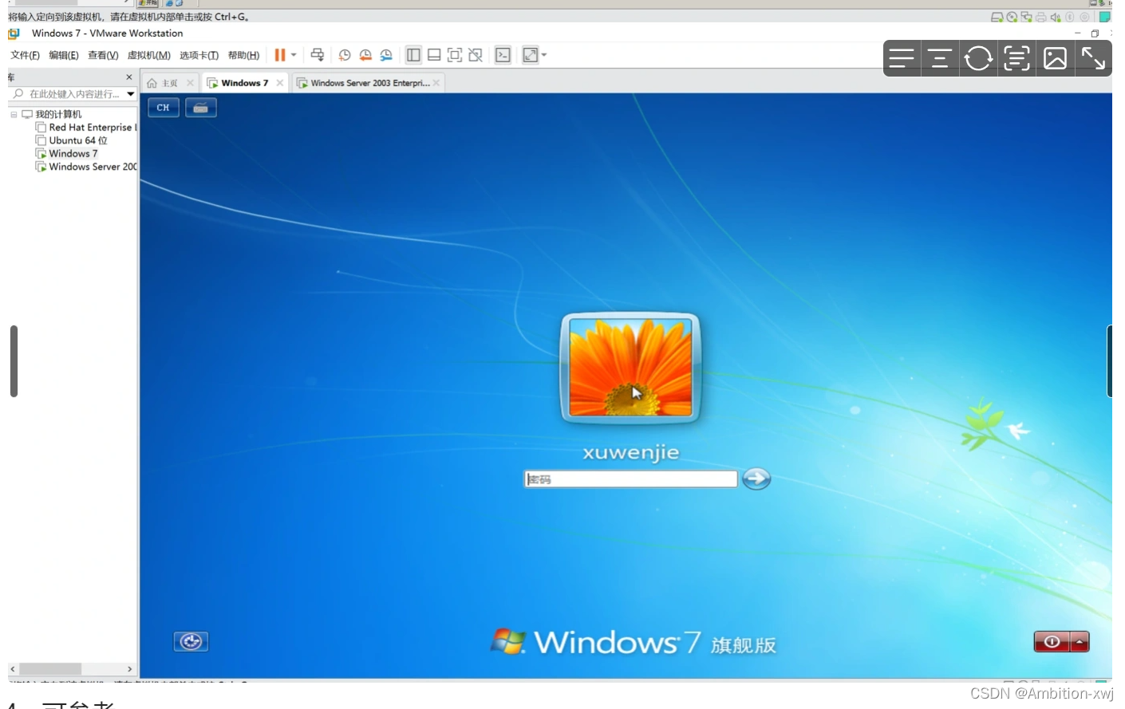Open the library search filter dropdown arrow
Screen dimensions: 1125x709
tap(131, 94)
